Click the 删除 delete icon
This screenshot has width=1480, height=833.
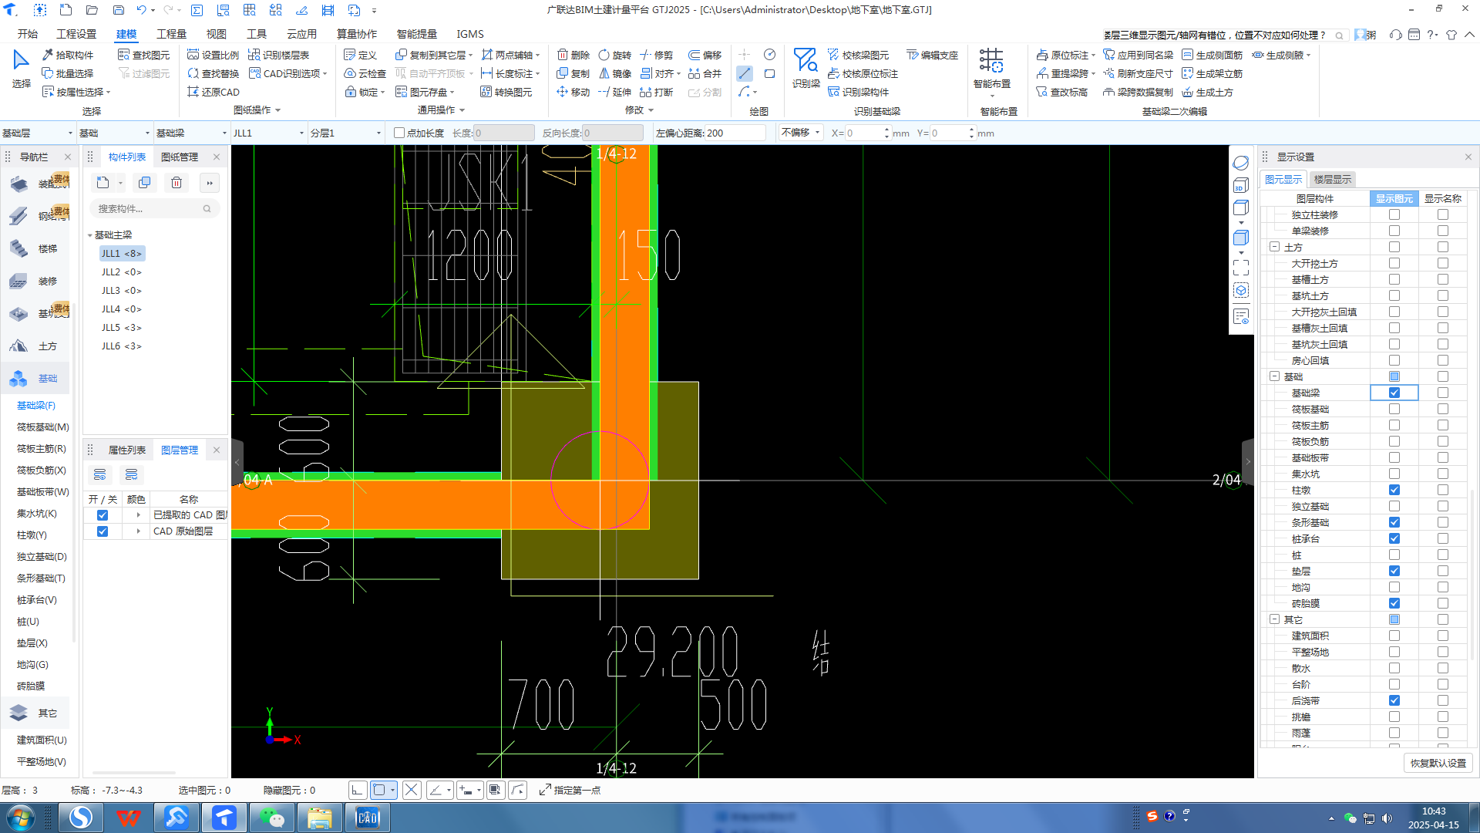coord(573,55)
